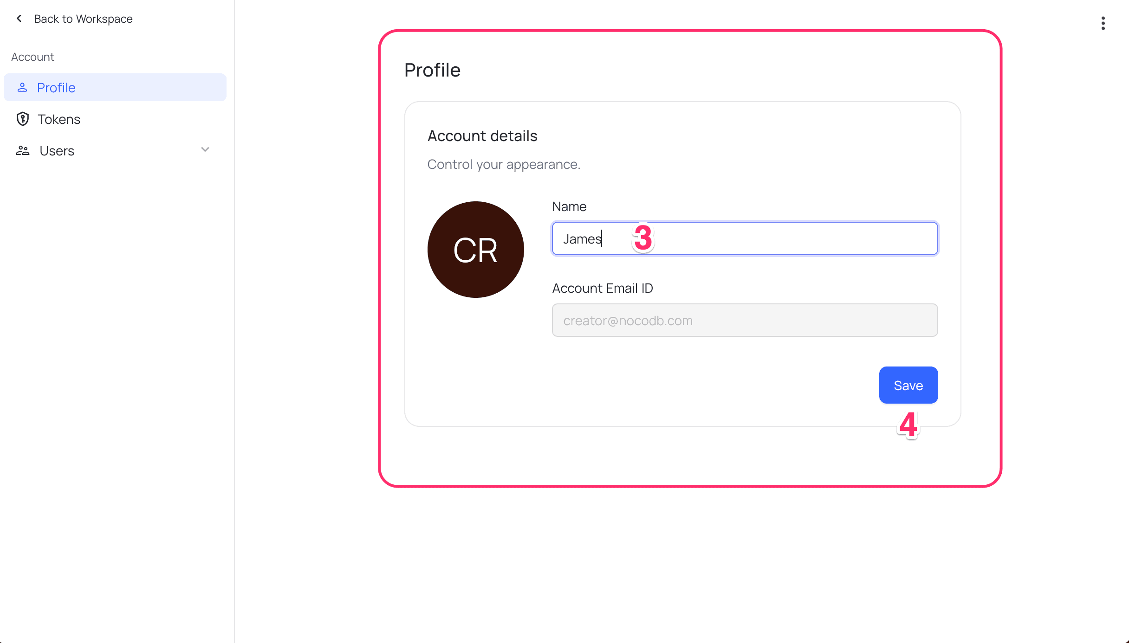Select the Account heading label in sidebar
Image resolution: width=1129 pixels, height=643 pixels.
(32, 57)
